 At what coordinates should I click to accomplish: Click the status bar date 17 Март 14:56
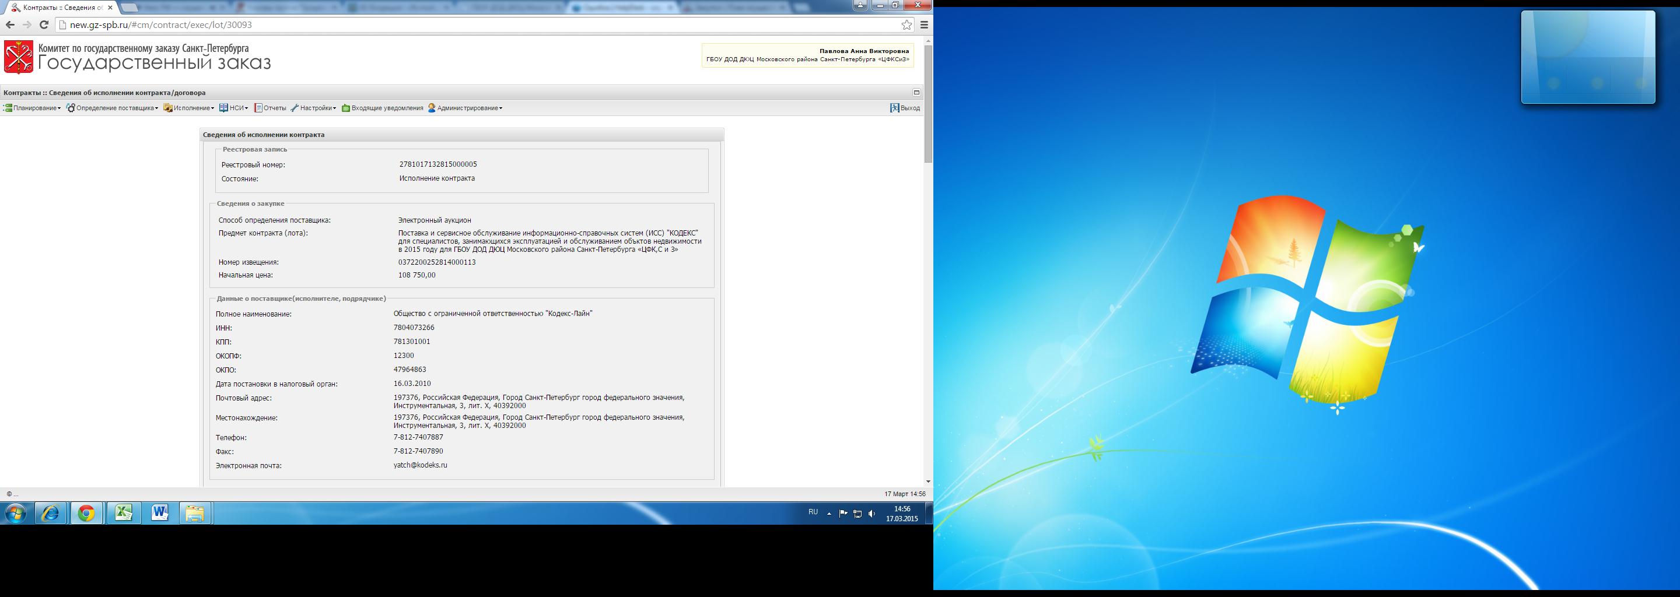coord(905,494)
